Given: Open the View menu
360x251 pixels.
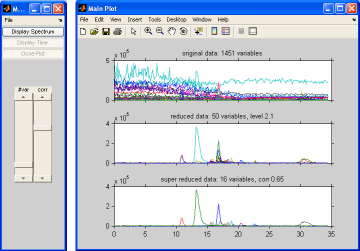Looking at the screenshot, I should coord(115,19).
